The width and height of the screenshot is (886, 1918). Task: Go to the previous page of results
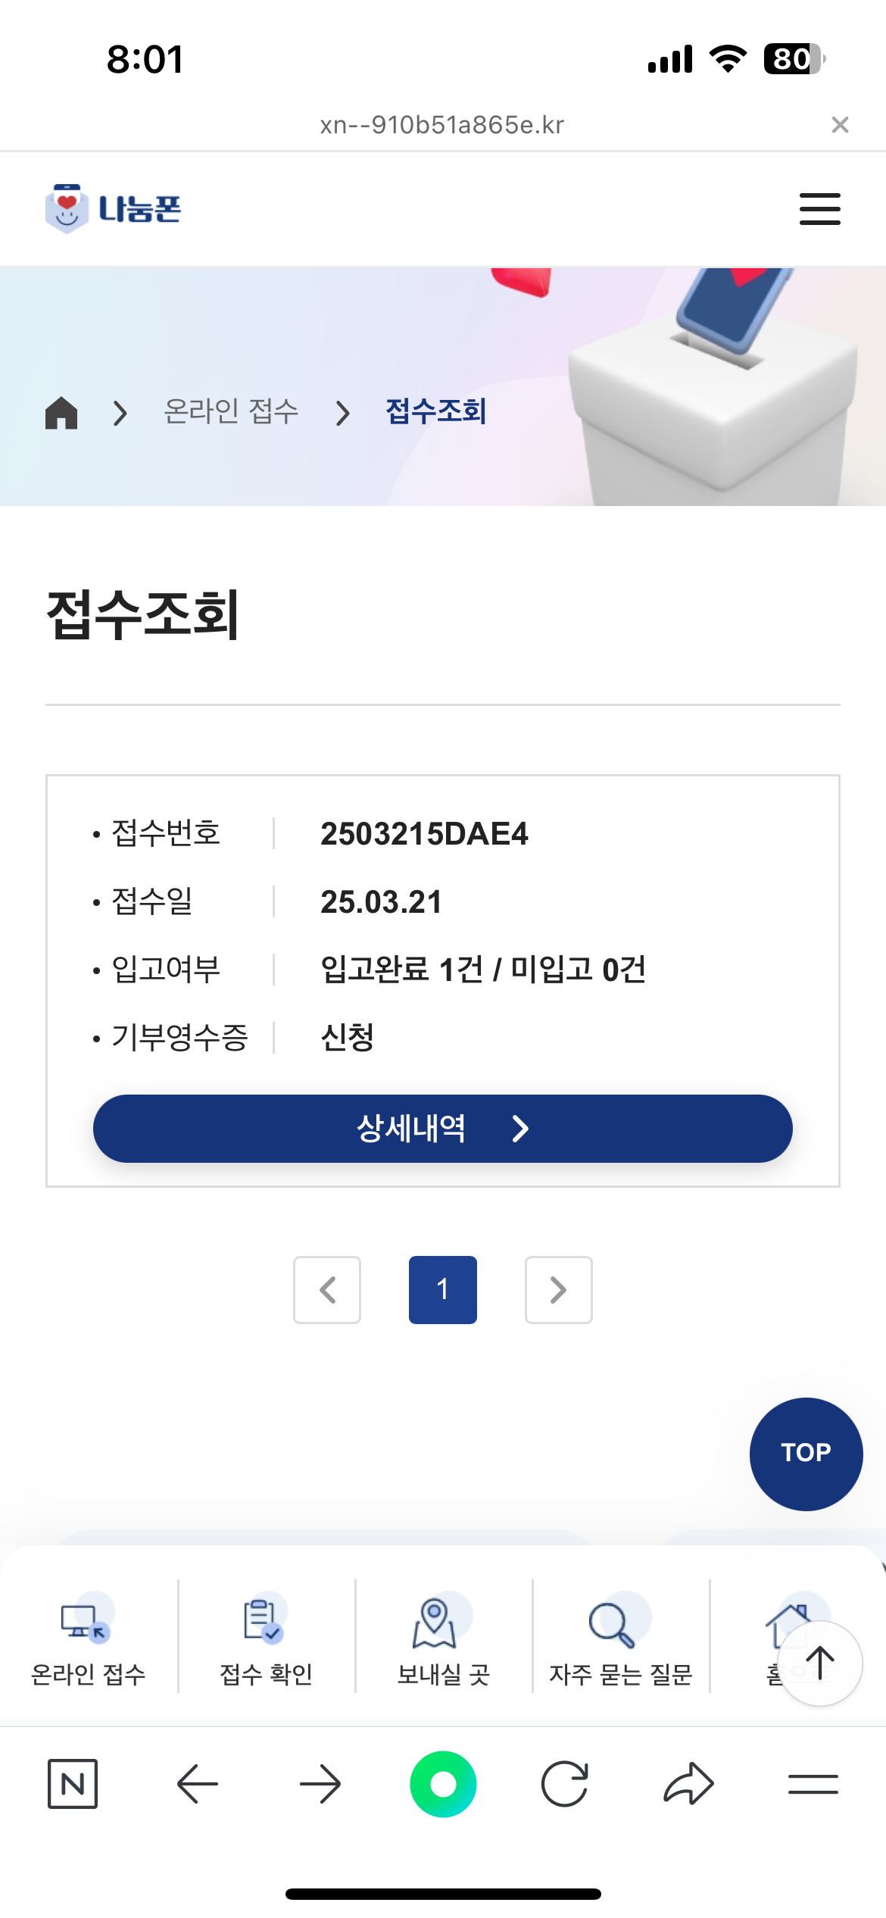tap(327, 1290)
